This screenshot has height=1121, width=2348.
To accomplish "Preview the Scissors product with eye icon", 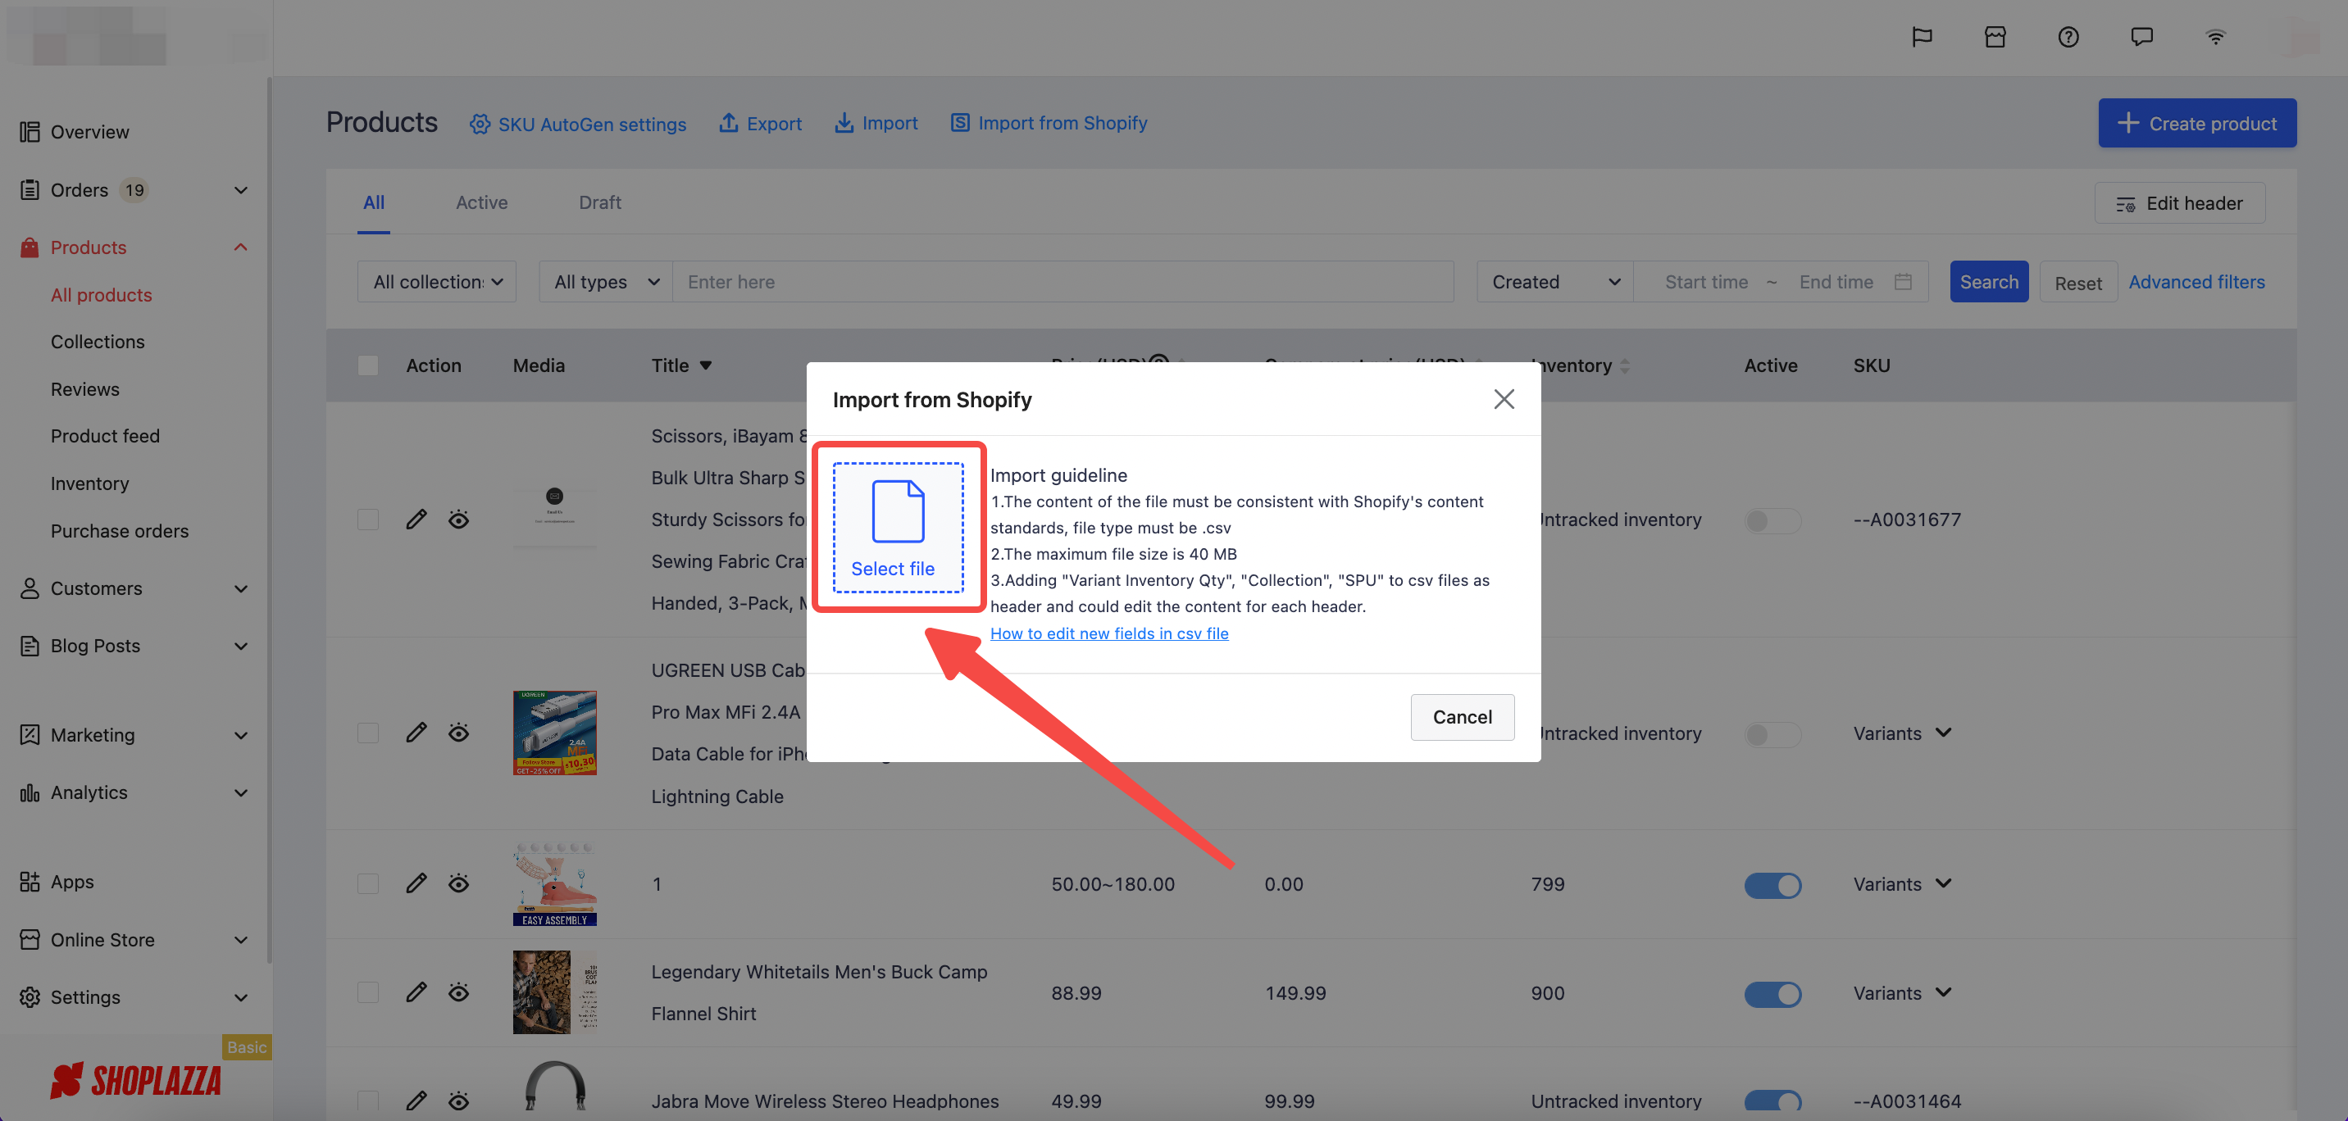I will [458, 520].
